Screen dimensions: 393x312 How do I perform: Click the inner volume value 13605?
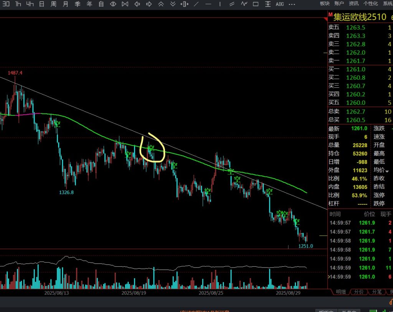pyautogui.click(x=360, y=187)
